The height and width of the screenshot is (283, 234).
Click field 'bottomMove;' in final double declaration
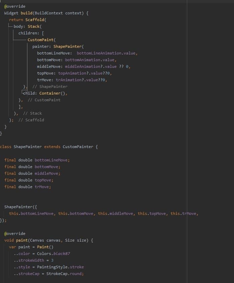coord(47,167)
